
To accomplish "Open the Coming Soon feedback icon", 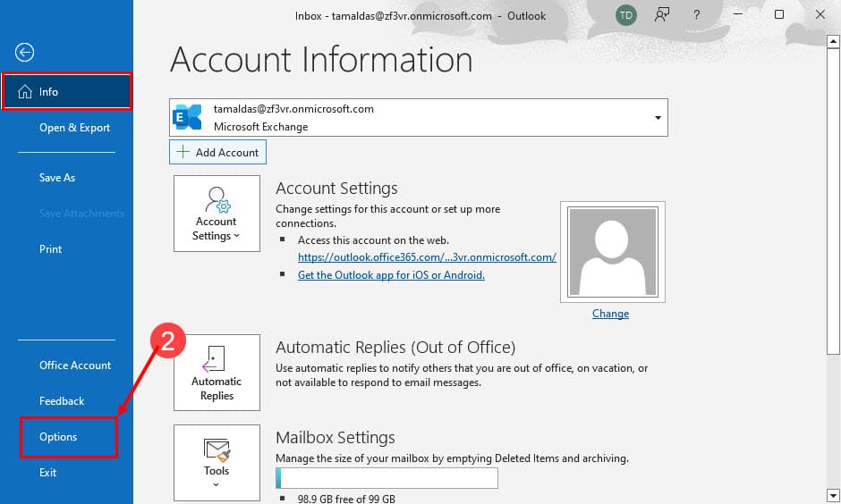I will (x=662, y=15).
